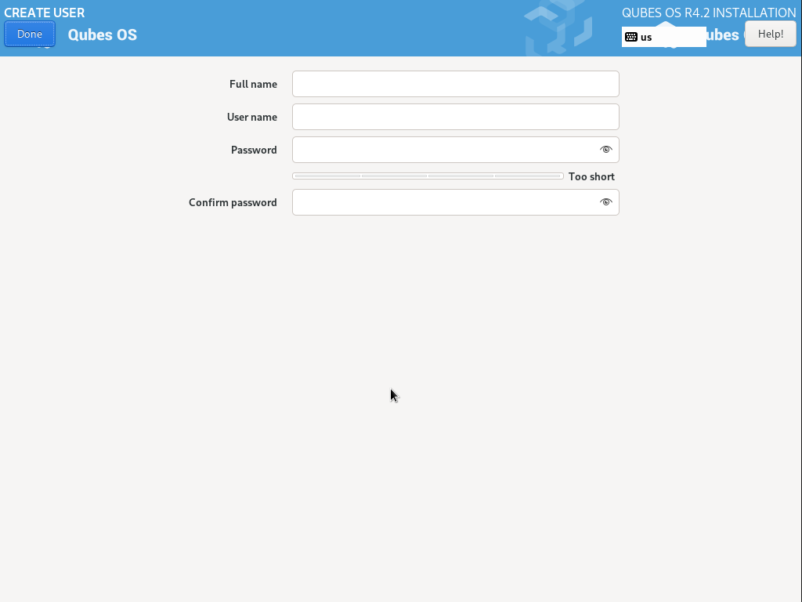Image resolution: width=802 pixels, height=602 pixels.
Task: Select the User name field
Action: point(455,116)
